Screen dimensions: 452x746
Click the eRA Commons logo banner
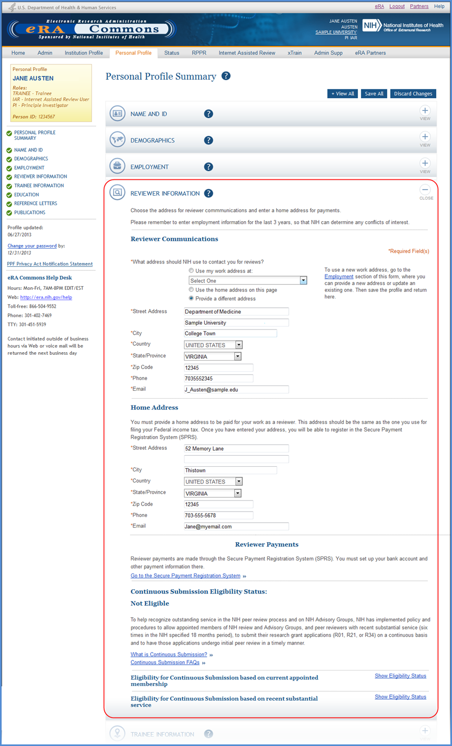(x=91, y=30)
